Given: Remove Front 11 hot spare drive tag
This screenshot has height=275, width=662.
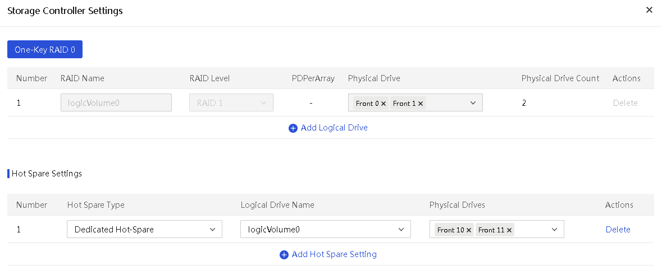Looking at the screenshot, I should click(x=509, y=230).
